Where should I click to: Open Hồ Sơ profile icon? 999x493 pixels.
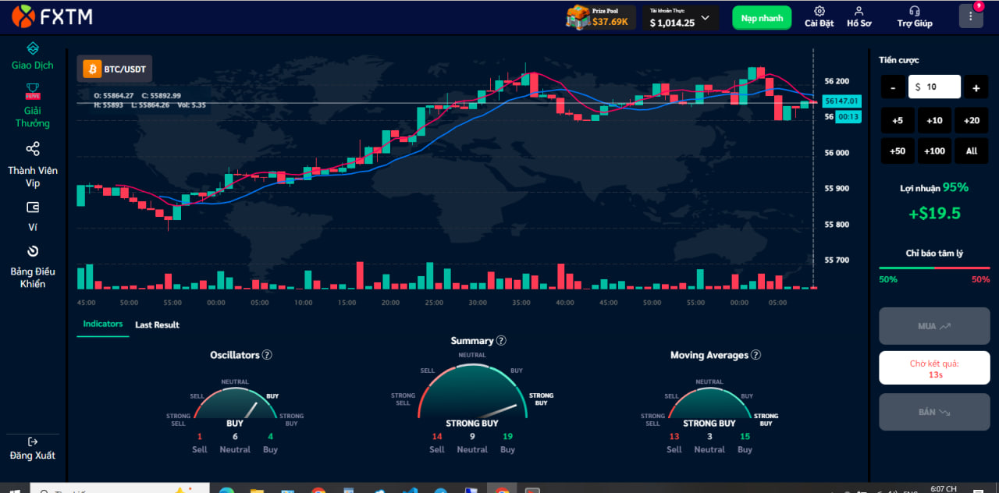pyautogui.click(x=859, y=12)
